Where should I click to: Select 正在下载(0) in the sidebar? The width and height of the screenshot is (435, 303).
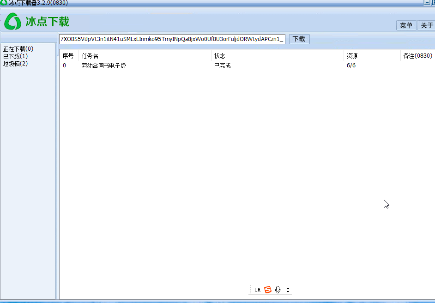(18, 49)
